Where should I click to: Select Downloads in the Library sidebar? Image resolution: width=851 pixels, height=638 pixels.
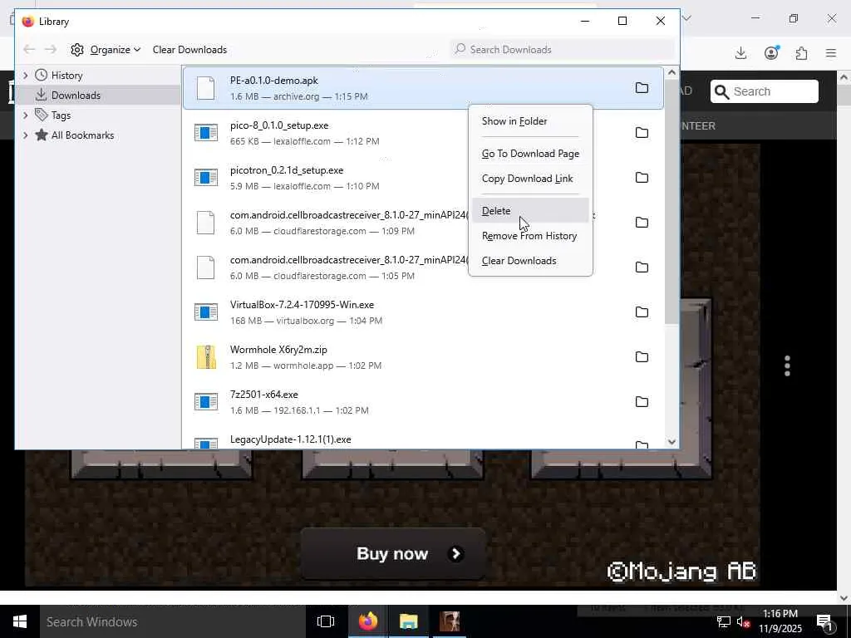(x=98, y=96)
